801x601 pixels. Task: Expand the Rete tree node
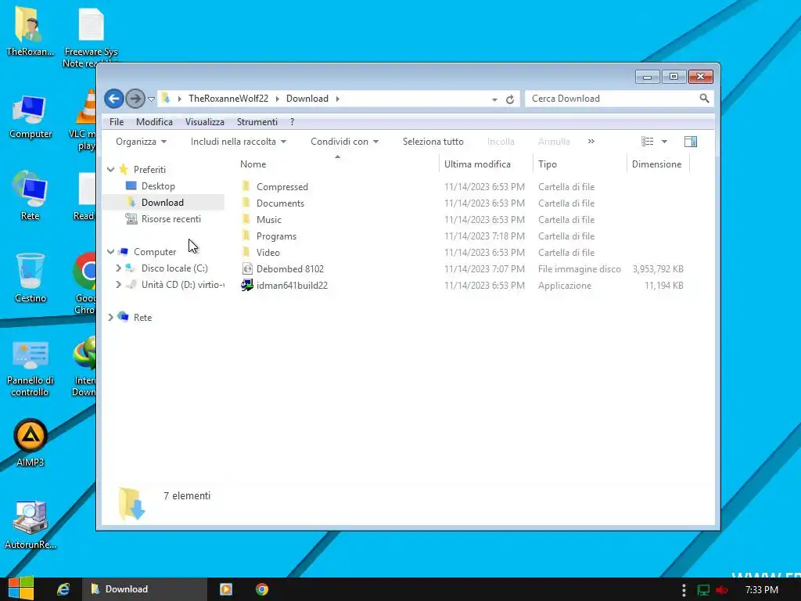pos(111,318)
